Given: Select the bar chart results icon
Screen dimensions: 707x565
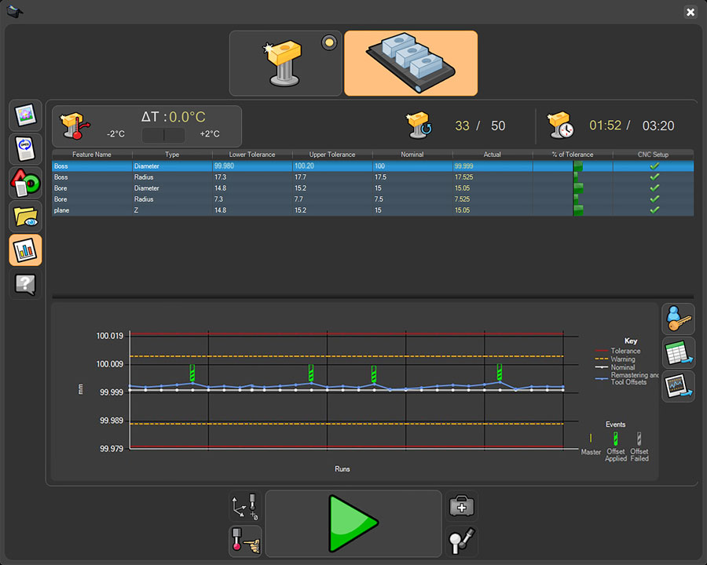Looking at the screenshot, I should click(25, 250).
